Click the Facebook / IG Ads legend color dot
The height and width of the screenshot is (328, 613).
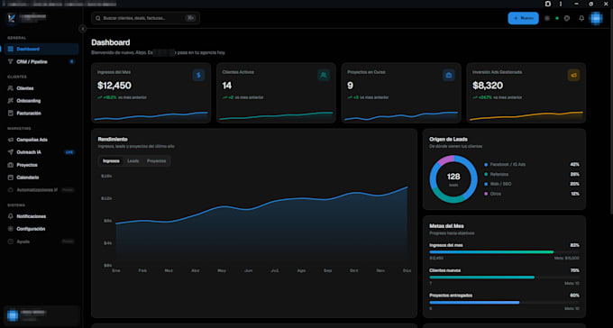point(486,165)
